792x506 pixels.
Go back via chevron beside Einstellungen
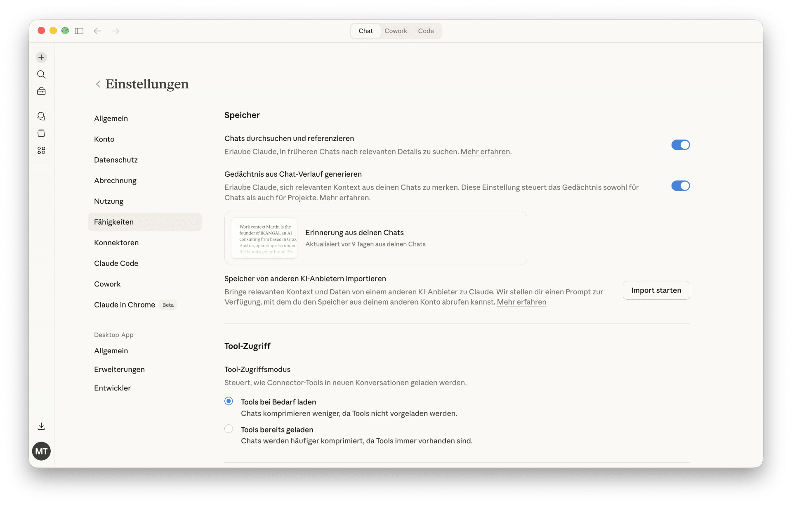tap(98, 84)
